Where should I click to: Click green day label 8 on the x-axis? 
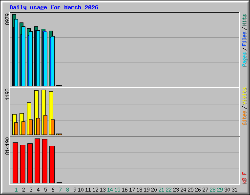click(67, 190)
